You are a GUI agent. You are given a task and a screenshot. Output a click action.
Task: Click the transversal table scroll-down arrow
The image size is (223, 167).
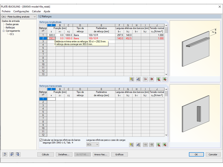point(166,135)
